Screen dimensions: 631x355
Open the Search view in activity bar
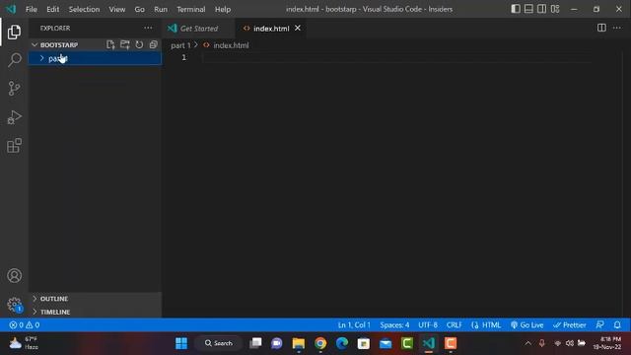(x=14, y=60)
